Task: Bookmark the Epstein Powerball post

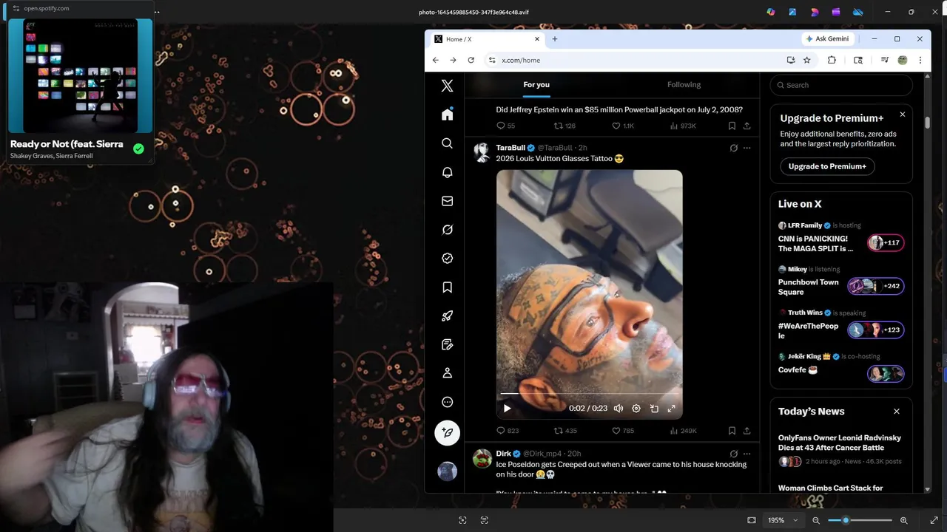Action: 732,126
